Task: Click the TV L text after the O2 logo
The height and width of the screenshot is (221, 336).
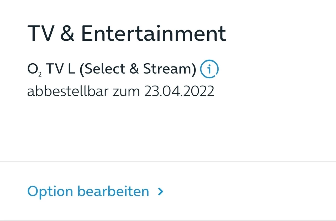Action: 60,69
